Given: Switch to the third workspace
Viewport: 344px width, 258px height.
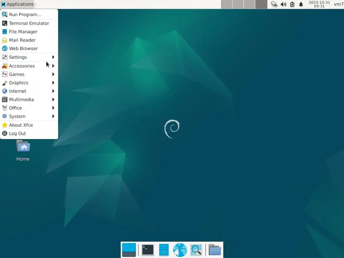Looking at the screenshot, I should click(250, 4).
